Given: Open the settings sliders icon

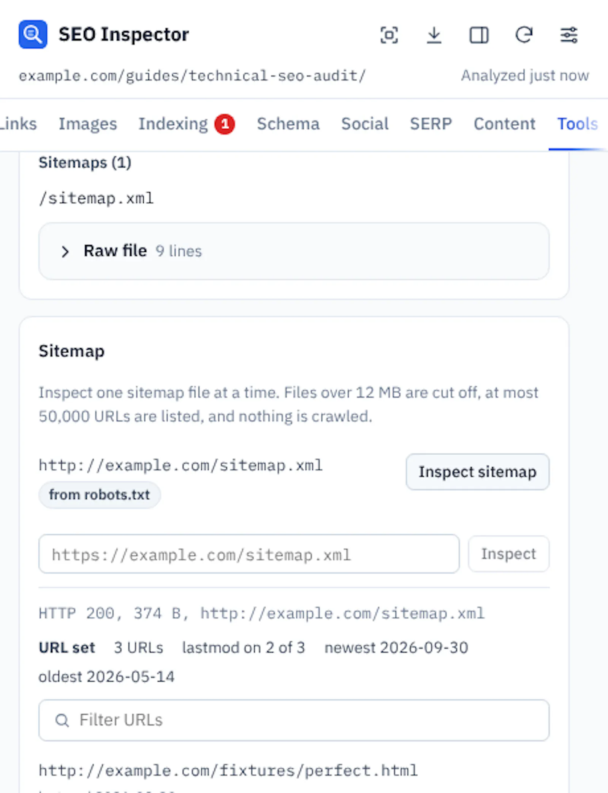Looking at the screenshot, I should (569, 35).
